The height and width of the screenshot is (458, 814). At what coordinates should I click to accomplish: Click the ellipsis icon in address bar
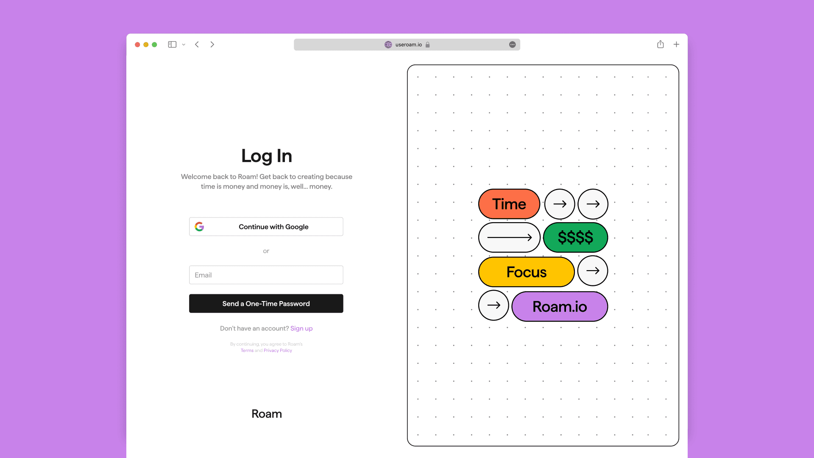coord(512,45)
